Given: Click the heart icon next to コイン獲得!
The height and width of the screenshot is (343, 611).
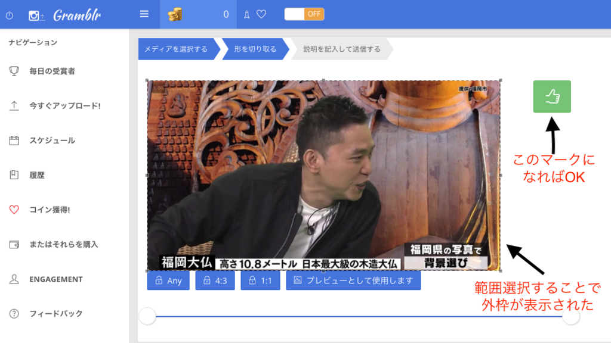Looking at the screenshot, I should [13, 210].
